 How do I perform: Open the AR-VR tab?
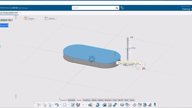[120, 100]
